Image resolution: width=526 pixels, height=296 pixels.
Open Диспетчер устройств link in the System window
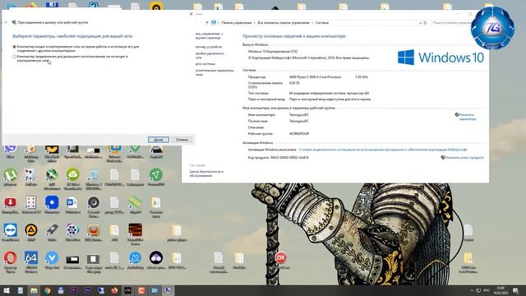(208, 47)
